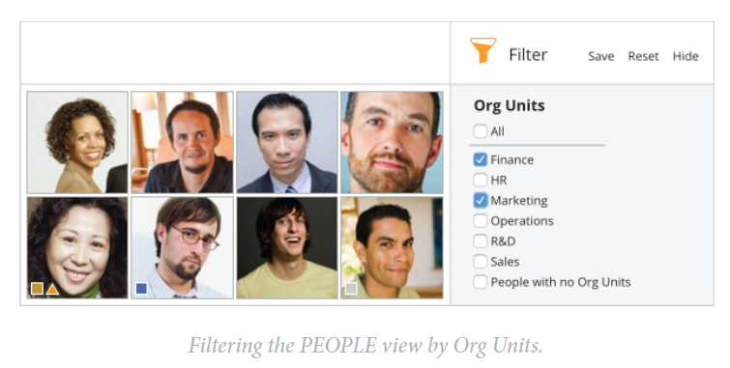Click the gray square badge on last portrait

[x=351, y=289]
